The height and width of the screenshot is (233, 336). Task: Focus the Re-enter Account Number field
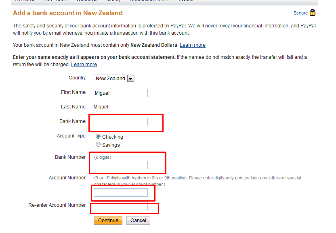[120, 207]
